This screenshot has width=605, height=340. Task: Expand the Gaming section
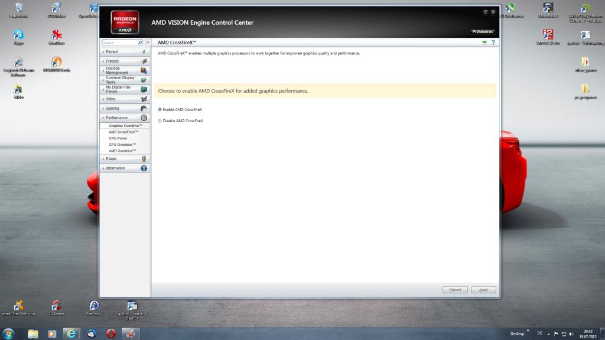coord(125,109)
